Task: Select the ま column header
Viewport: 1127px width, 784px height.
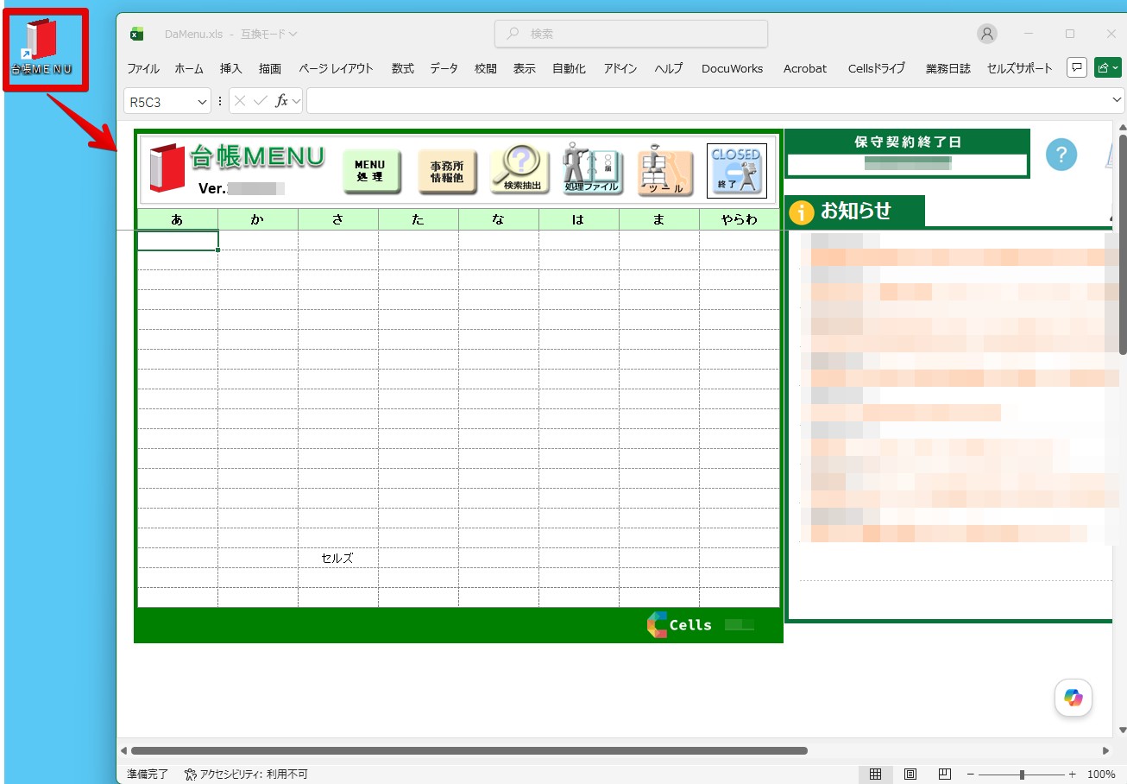Action: [659, 219]
